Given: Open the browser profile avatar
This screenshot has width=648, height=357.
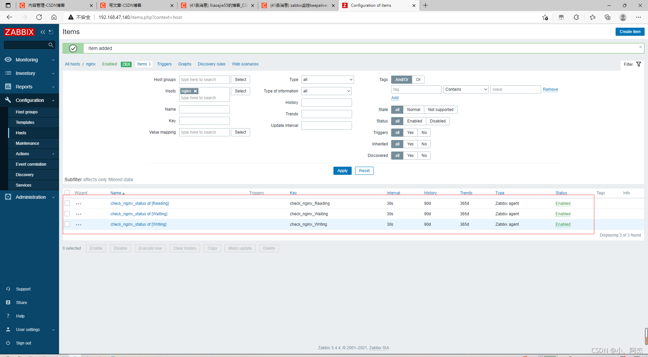Looking at the screenshot, I should click(623, 17).
